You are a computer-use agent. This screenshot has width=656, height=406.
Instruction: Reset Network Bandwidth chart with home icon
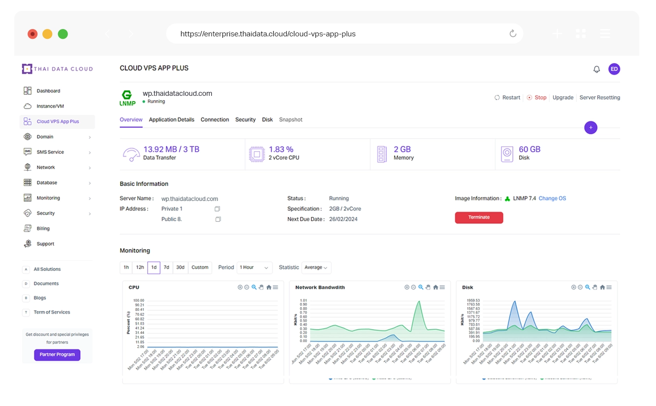[436, 288]
